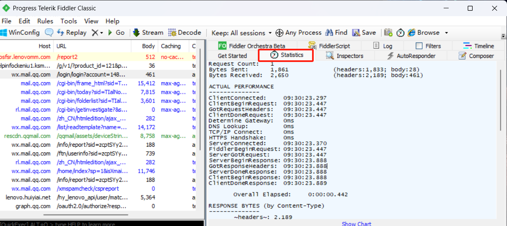
Task: Select the /cgi-bin/getinvestigate session row
Action: click(99, 109)
